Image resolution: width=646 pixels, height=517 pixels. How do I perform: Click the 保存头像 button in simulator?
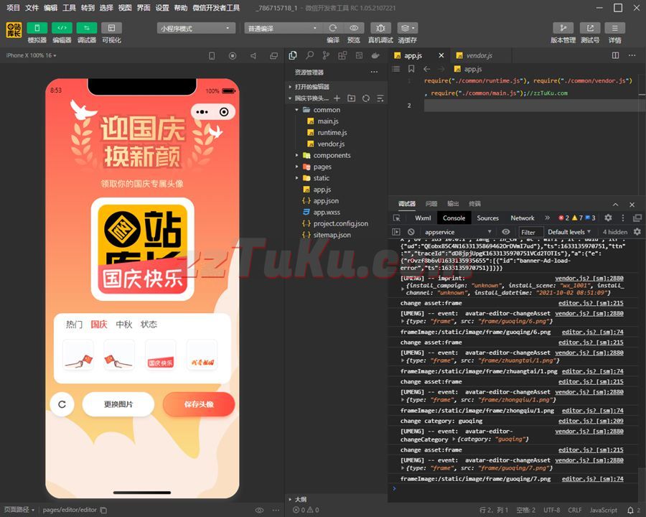199,404
